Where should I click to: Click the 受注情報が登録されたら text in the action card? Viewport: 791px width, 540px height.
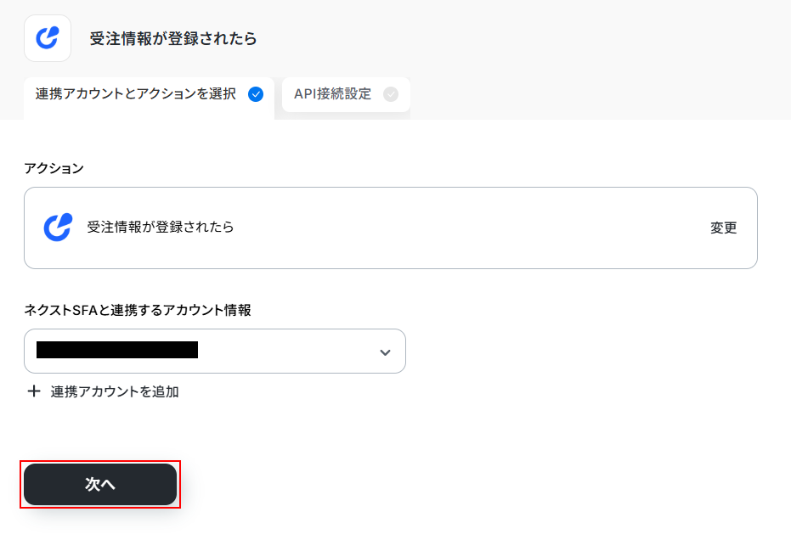tap(161, 228)
